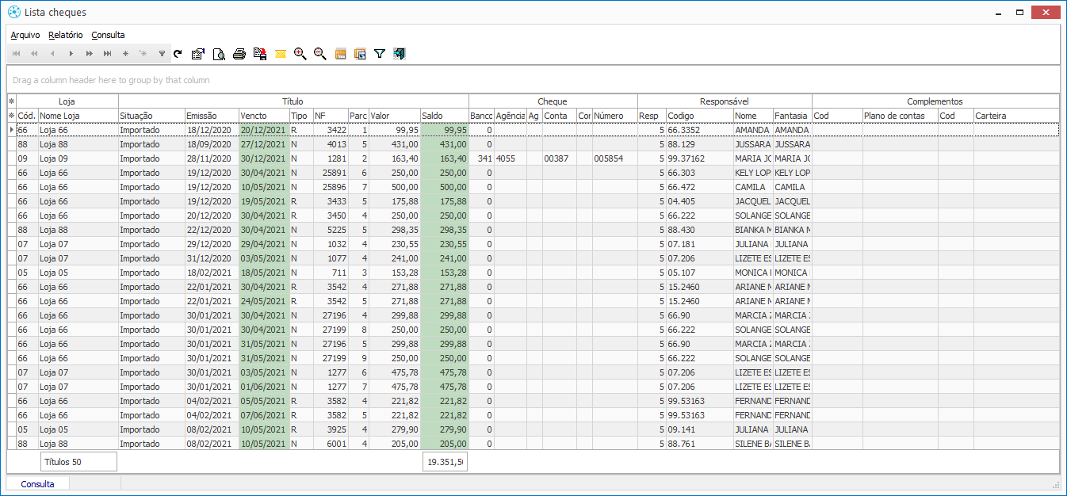Click the yellow envelope email icon
1067x496 pixels.
(280, 54)
